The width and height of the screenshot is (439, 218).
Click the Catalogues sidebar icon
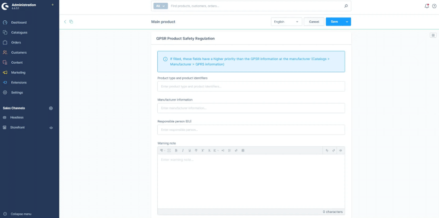[5, 33]
